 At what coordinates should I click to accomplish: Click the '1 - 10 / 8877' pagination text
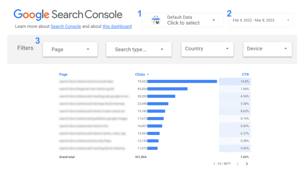pos(222,164)
